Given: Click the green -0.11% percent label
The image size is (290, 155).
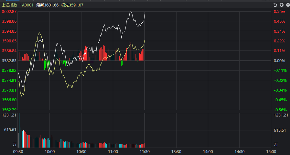Looking at the screenshot, I should [x=280, y=71].
